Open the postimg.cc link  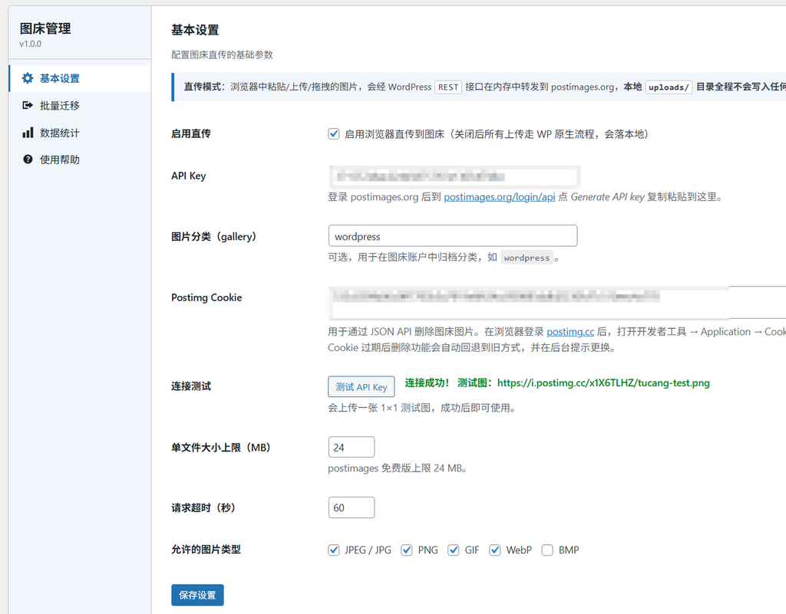click(x=570, y=332)
